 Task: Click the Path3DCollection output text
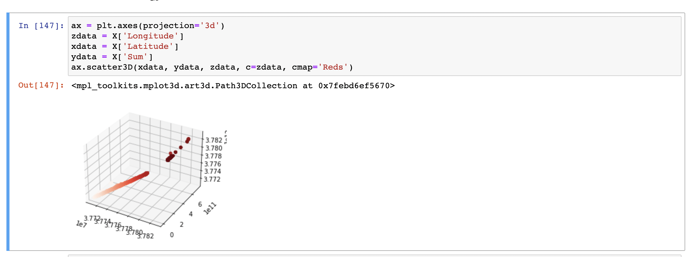(x=233, y=86)
